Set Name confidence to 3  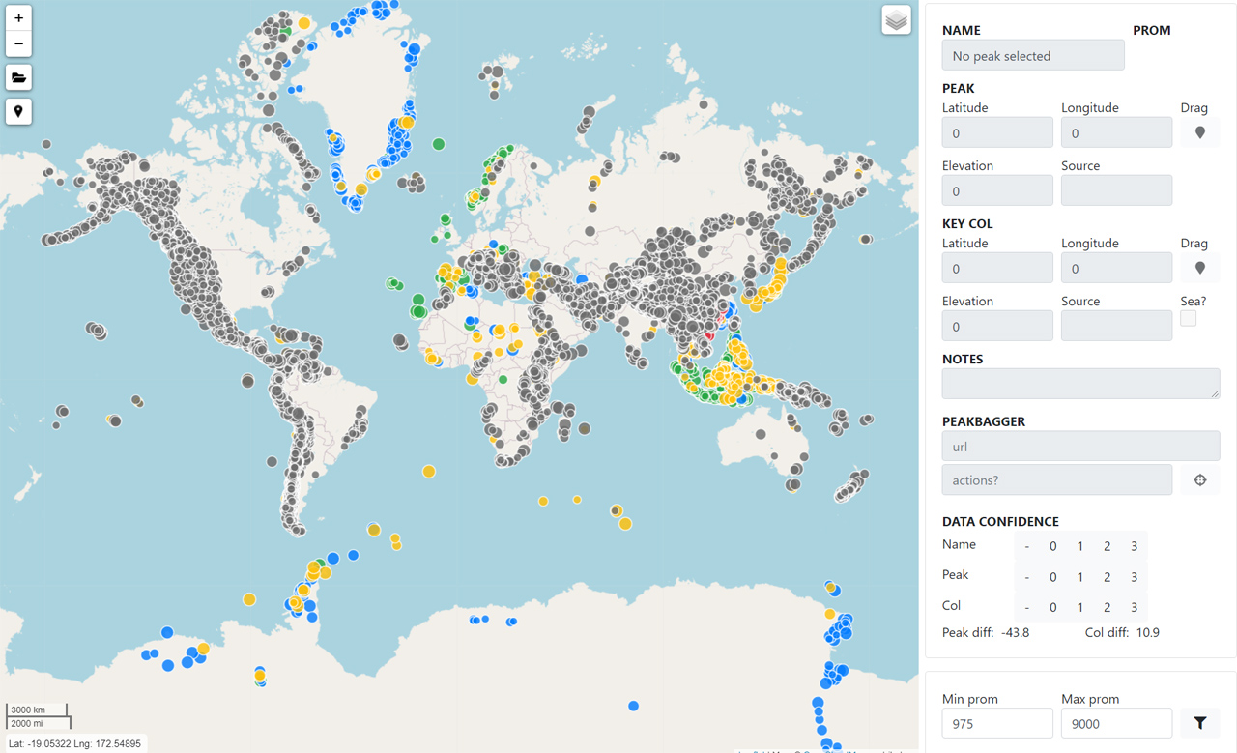(1134, 546)
